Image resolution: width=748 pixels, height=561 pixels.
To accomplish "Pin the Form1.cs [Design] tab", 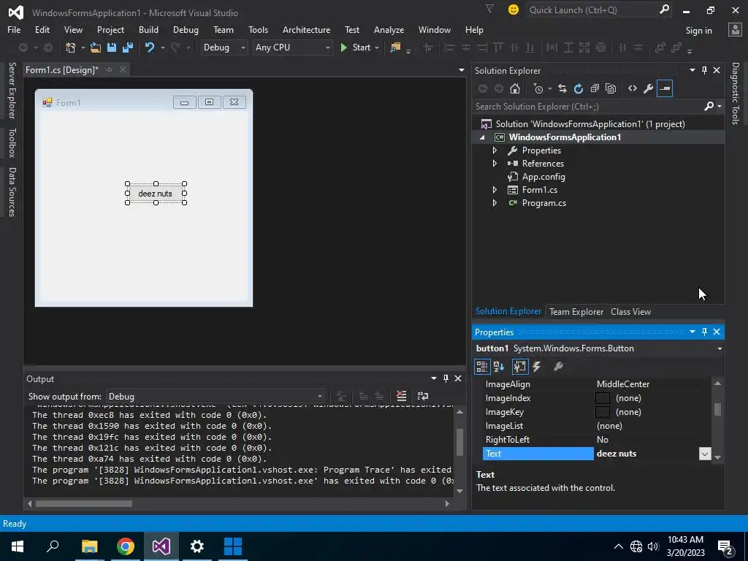I will [x=110, y=69].
